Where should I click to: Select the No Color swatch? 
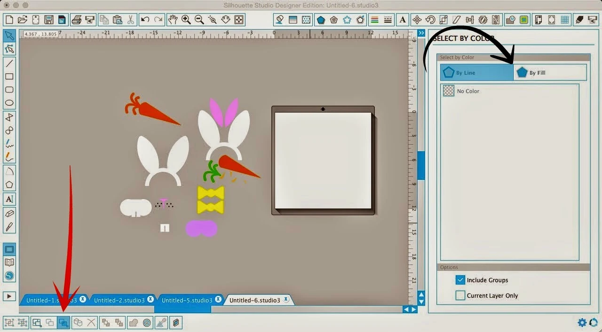point(448,91)
